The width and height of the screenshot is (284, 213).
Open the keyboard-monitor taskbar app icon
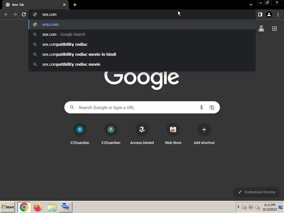(x=65, y=207)
